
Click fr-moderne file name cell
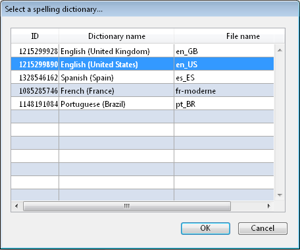click(x=224, y=91)
